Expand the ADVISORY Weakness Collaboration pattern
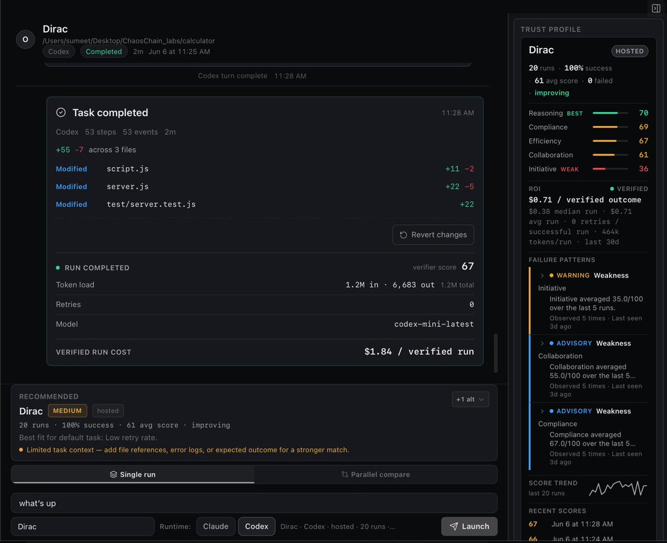Viewport: 667px width, 543px height. pos(542,343)
